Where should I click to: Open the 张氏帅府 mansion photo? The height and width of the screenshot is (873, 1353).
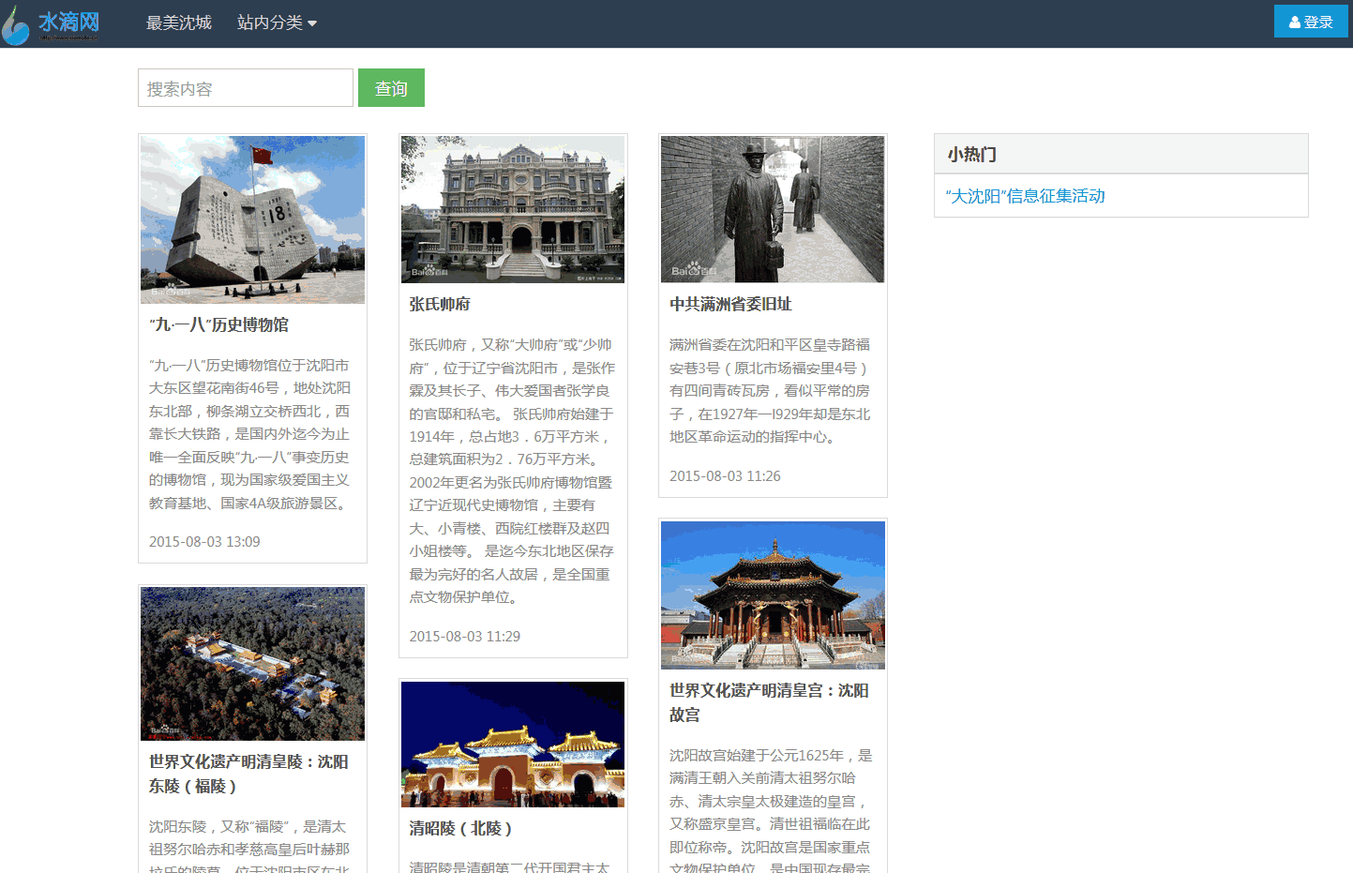(513, 209)
